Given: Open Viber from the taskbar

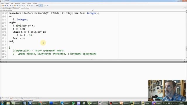Looking at the screenshot, I should click(79, 103).
